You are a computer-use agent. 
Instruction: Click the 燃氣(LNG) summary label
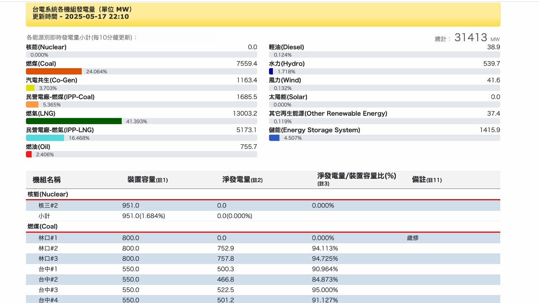[x=41, y=113]
